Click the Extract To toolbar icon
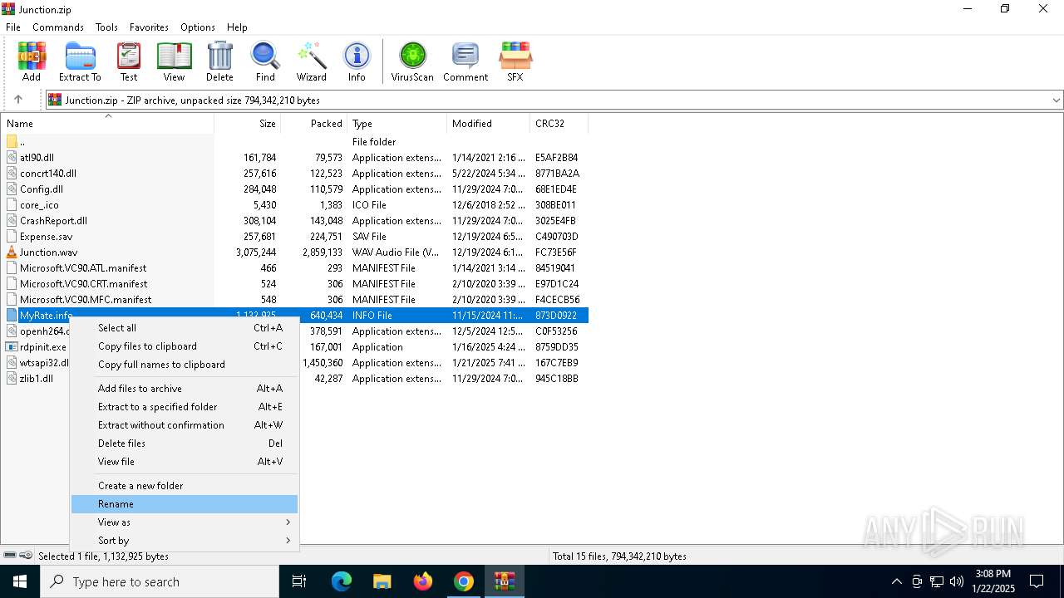Viewport: 1064px width, 598px height. point(80,62)
